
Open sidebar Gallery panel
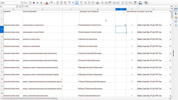coord(176,17)
